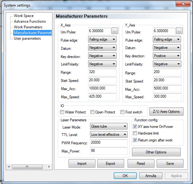This screenshot has height=184, width=193.
Task: Toggle the Foot switch checkbox
Action: click(123, 112)
